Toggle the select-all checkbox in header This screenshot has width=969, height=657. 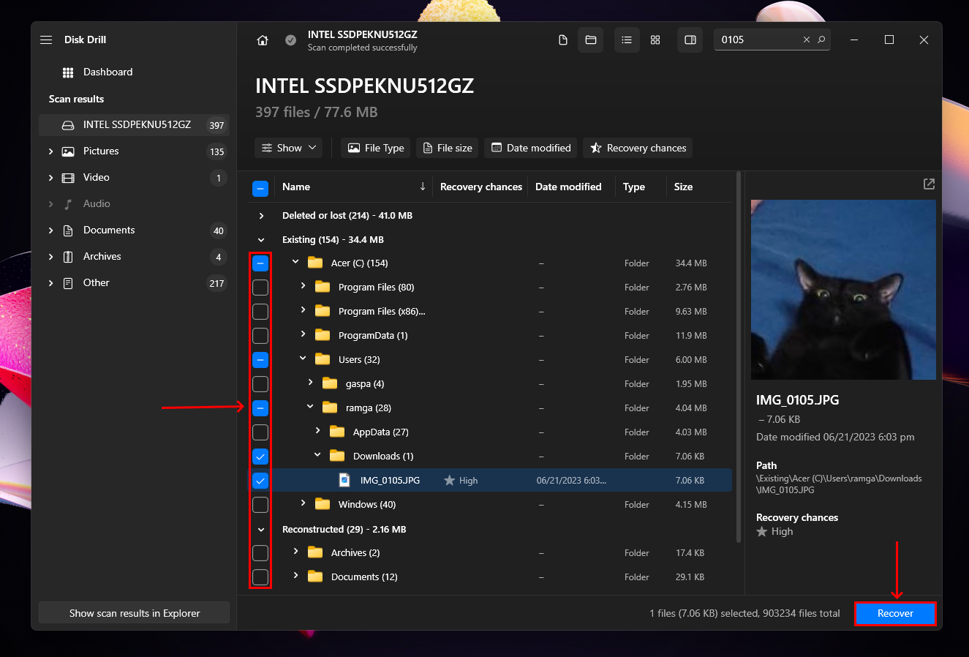(x=260, y=189)
